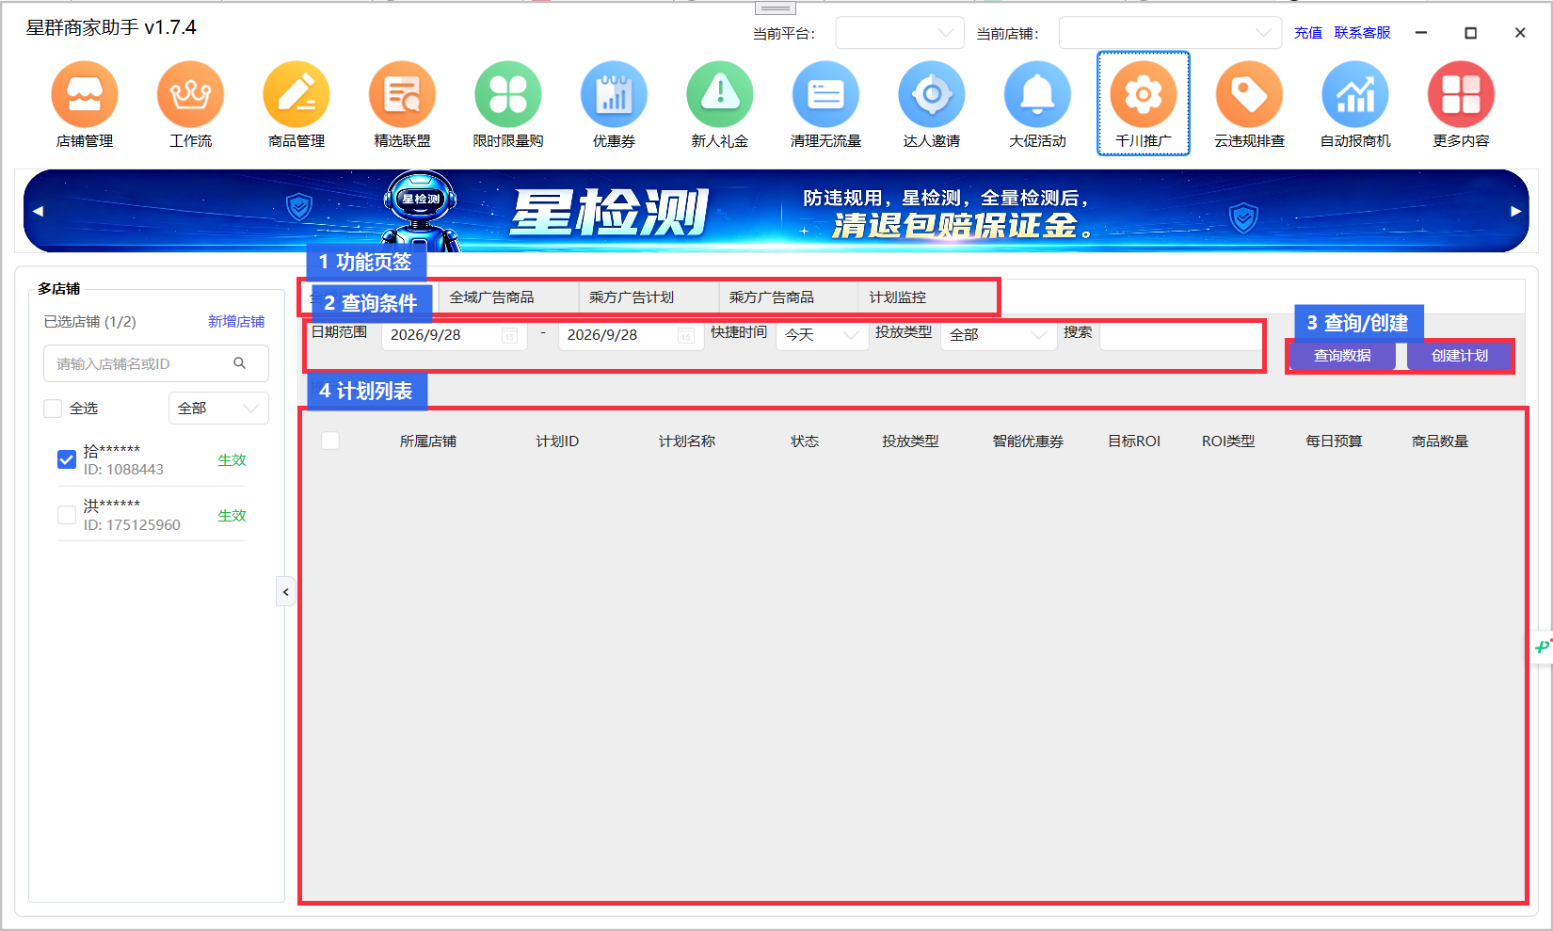The height and width of the screenshot is (931, 1553).
Task: Click the 查询数据 button
Action: (1342, 356)
